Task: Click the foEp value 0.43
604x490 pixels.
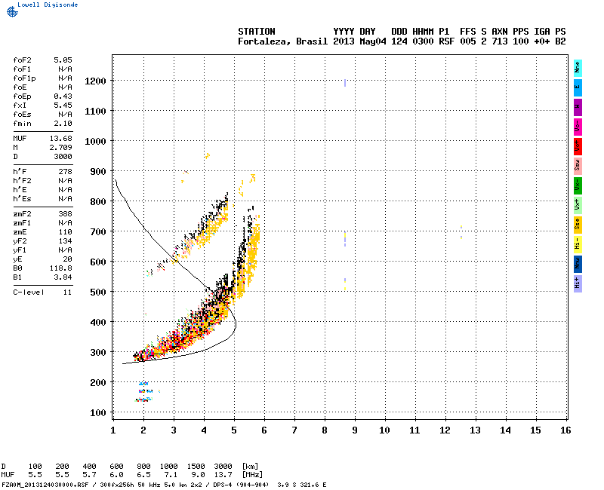Action: click(63, 96)
